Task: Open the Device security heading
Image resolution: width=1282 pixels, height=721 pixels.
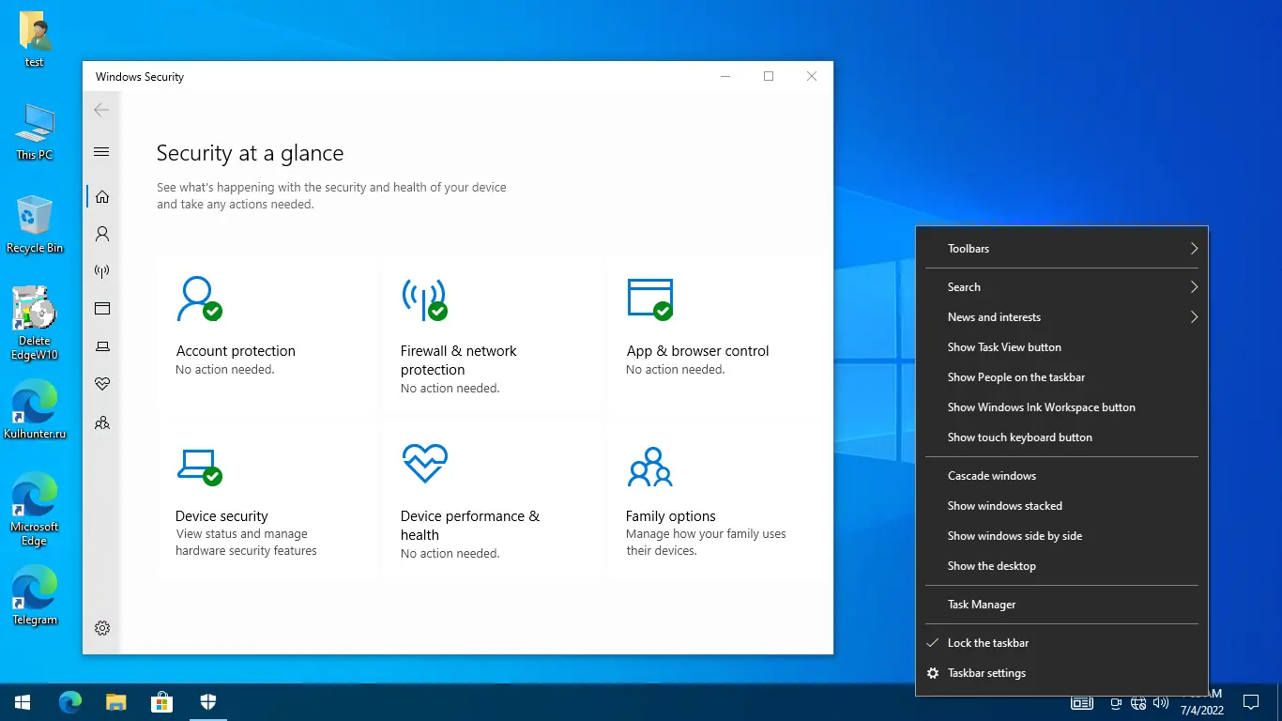Action: coord(221,516)
